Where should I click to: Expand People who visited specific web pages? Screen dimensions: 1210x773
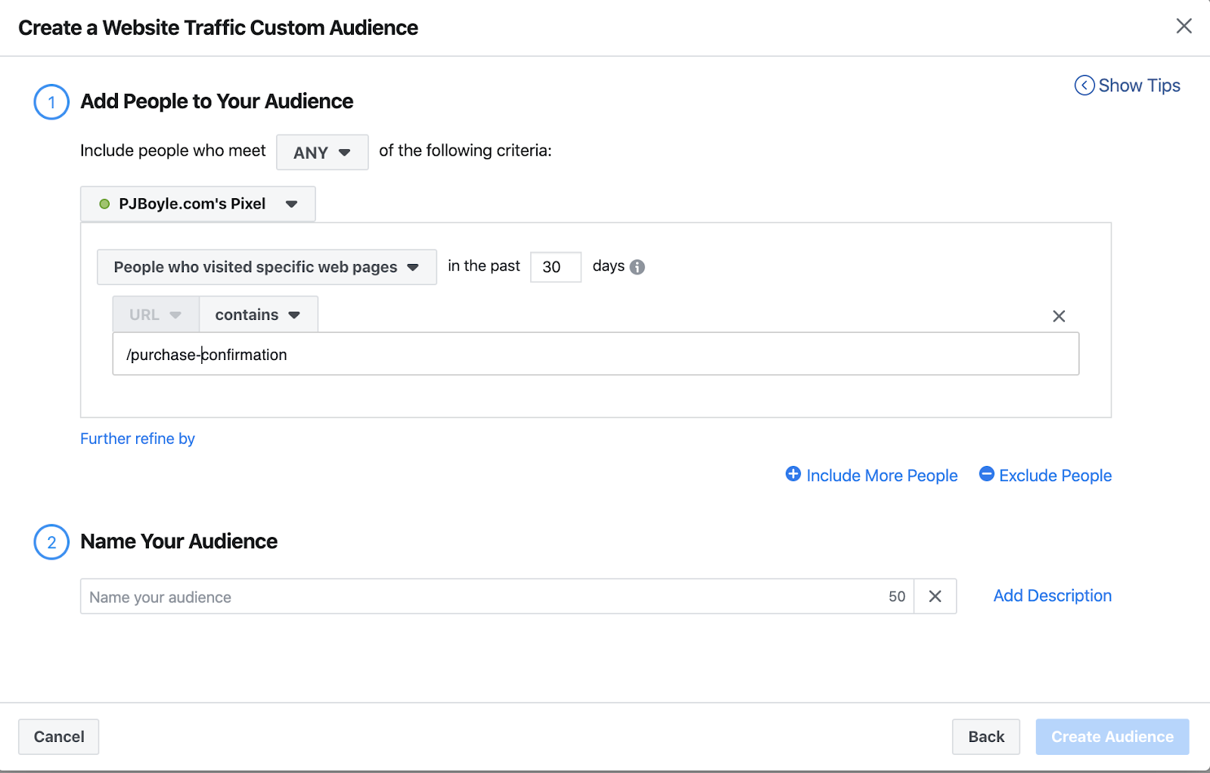click(266, 267)
